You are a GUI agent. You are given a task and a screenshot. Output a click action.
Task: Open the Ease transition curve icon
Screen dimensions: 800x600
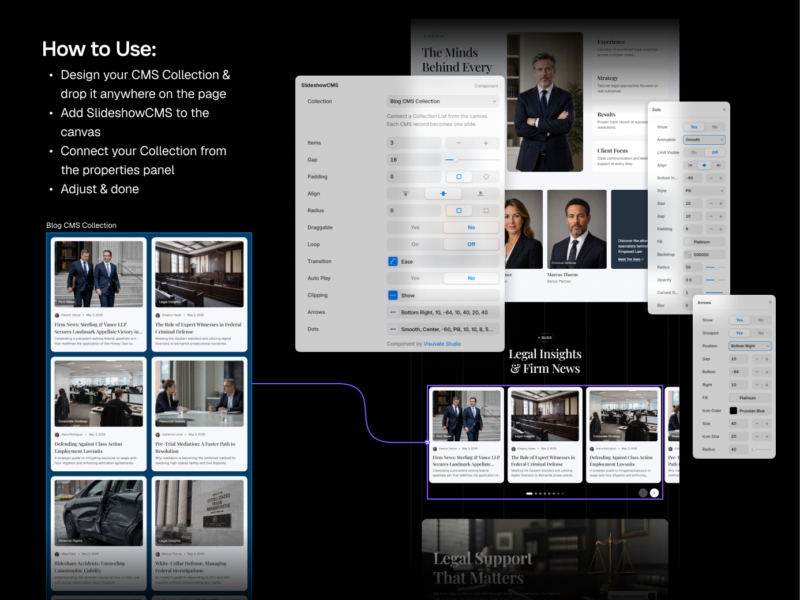(x=393, y=261)
